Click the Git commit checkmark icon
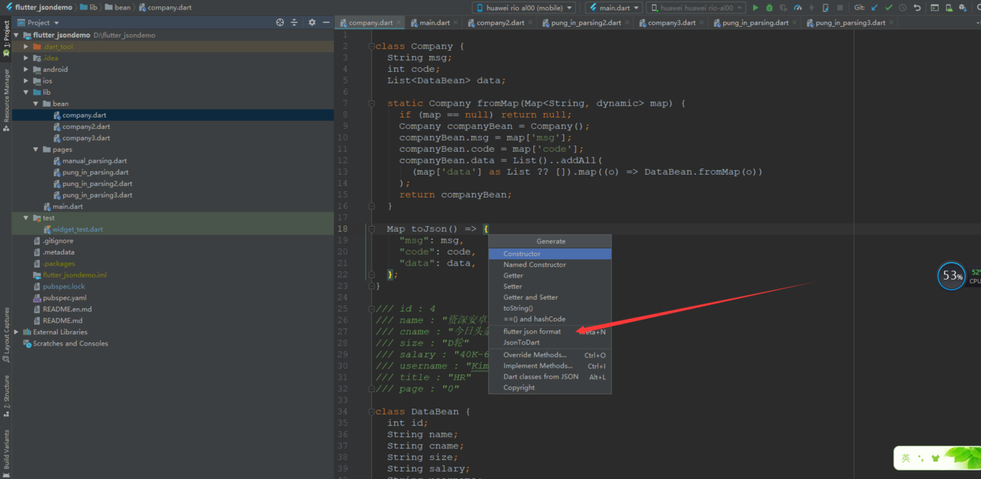Viewport: 981px width, 479px height. pyautogui.click(x=888, y=8)
